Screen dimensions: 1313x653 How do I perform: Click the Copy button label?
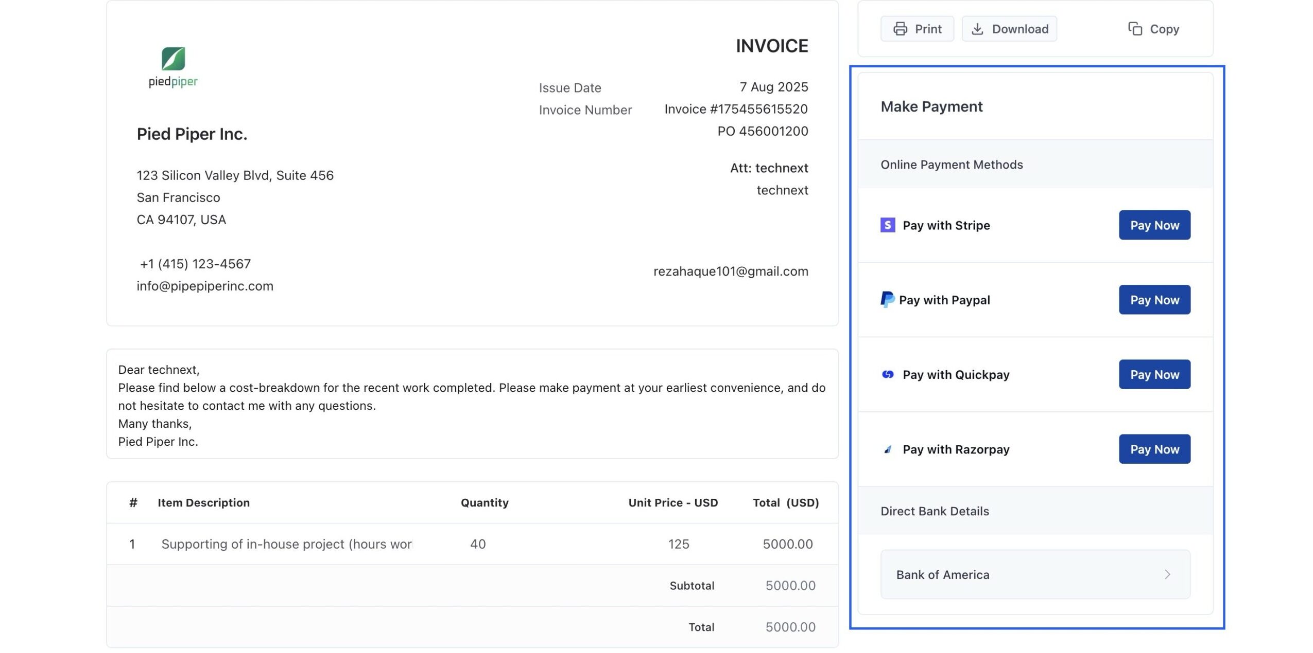(x=1164, y=29)
